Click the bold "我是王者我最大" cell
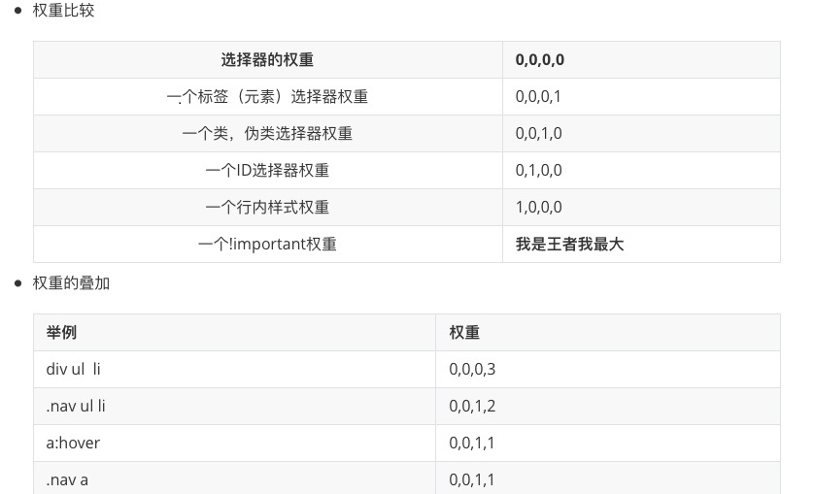814x494 pixels. (569, 245)
